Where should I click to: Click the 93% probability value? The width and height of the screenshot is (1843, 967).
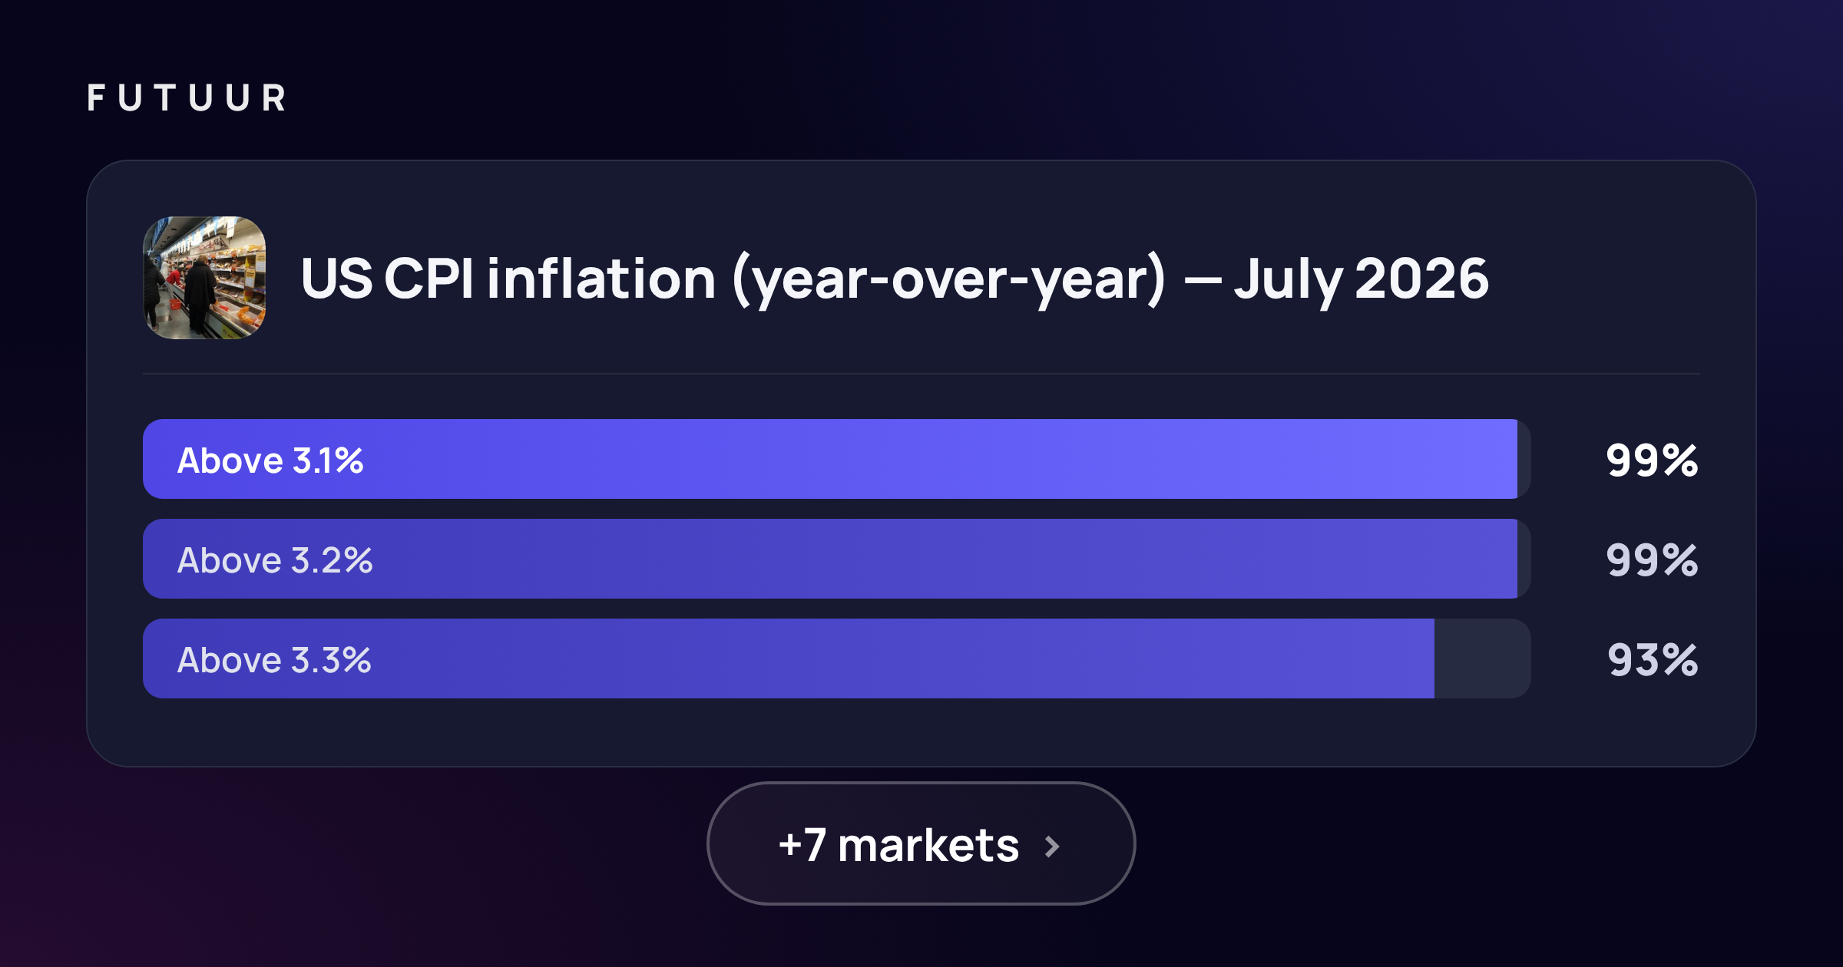tap(1653, 660)
